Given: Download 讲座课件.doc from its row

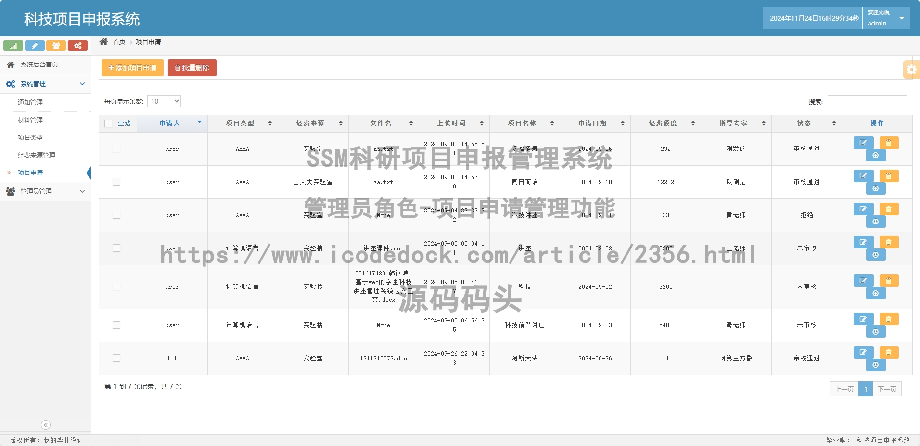Looking at the screenshot, I should pos(876,255).
